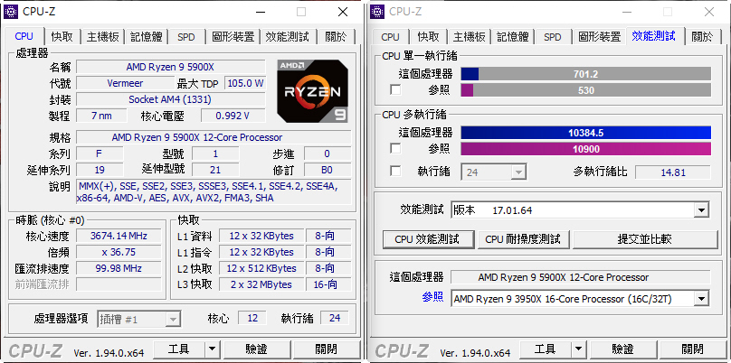Click the 倍頻 value x 36.75
The width and height of the screenshot is (731, 363).
119,252
